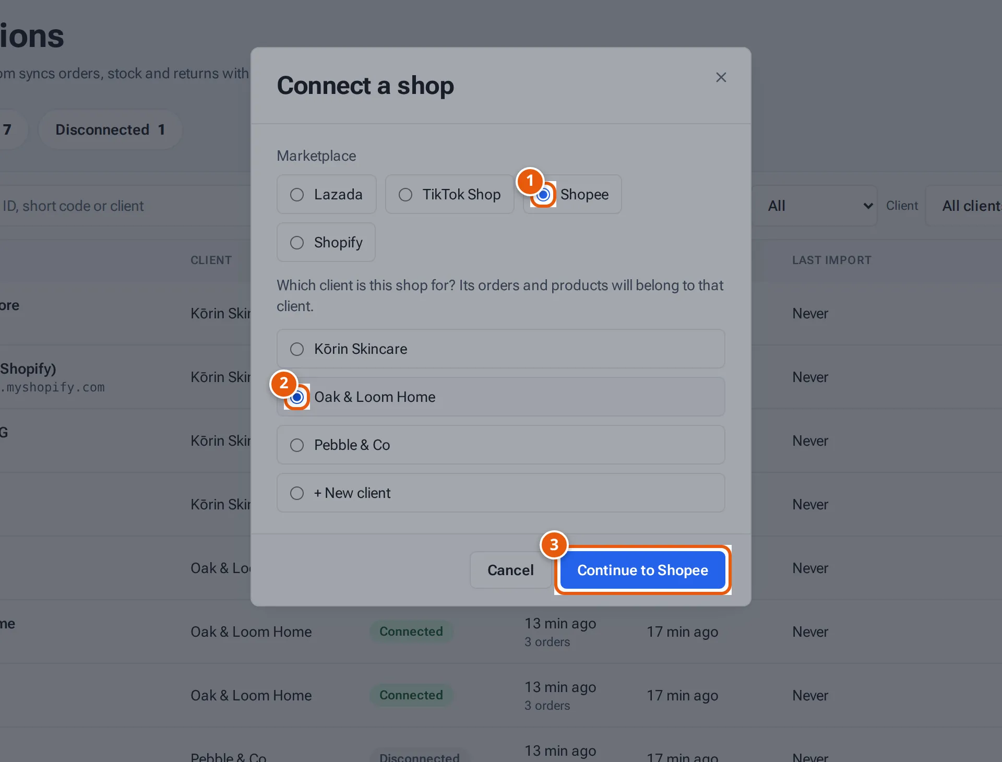The image size is (1002, 762).
Task: Click Continue to Shopee
Action: [642, 570]
